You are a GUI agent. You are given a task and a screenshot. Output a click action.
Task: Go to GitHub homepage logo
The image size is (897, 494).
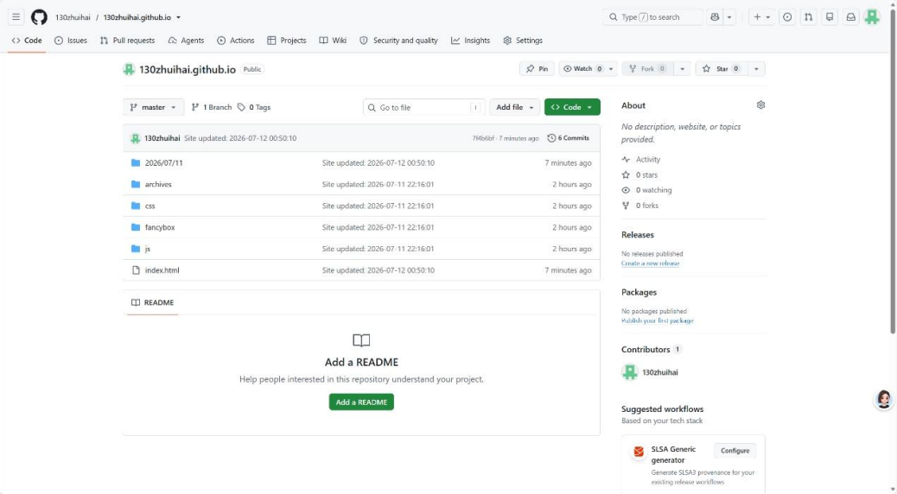39,17
